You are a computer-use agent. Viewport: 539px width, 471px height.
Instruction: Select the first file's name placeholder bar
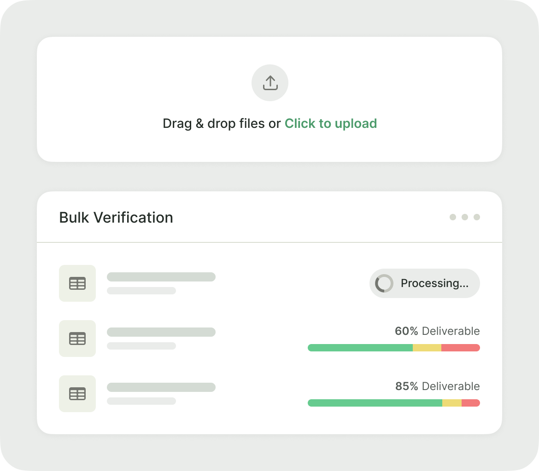161,277
